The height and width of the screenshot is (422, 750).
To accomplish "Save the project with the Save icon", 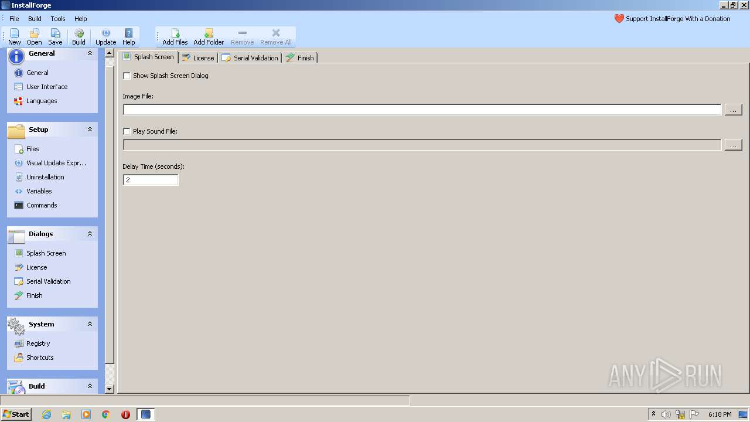I will pos(55,37).
